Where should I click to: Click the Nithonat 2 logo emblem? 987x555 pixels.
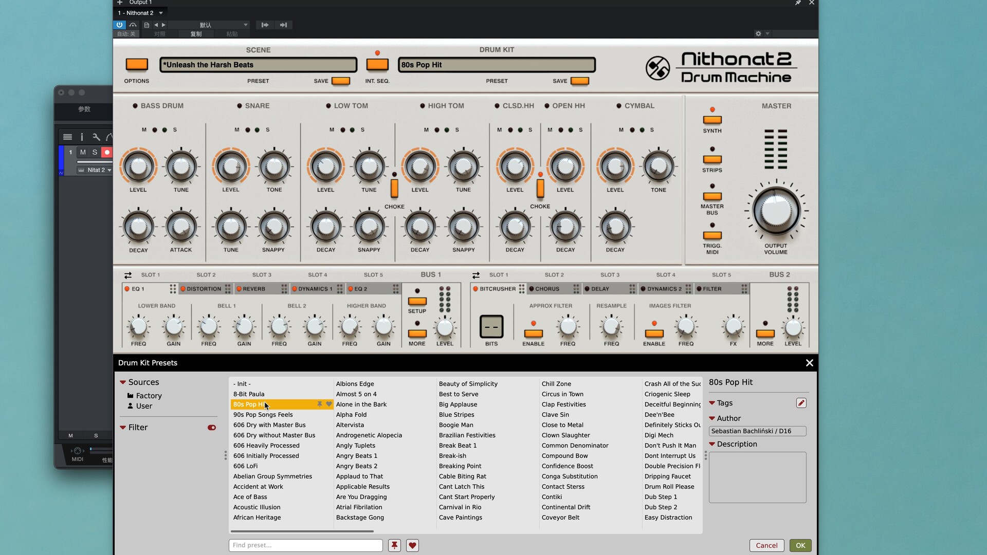pos(658,68)
